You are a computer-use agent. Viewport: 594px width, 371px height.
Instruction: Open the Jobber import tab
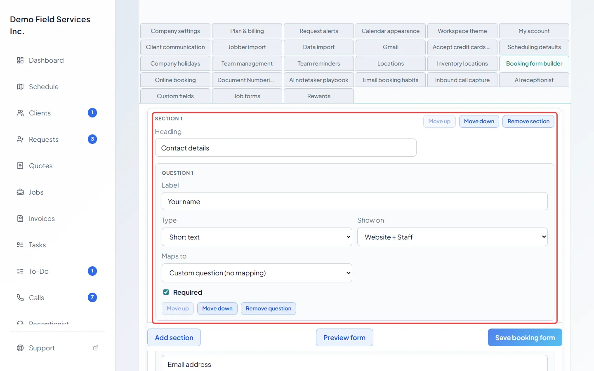click(x=247, y=47)
